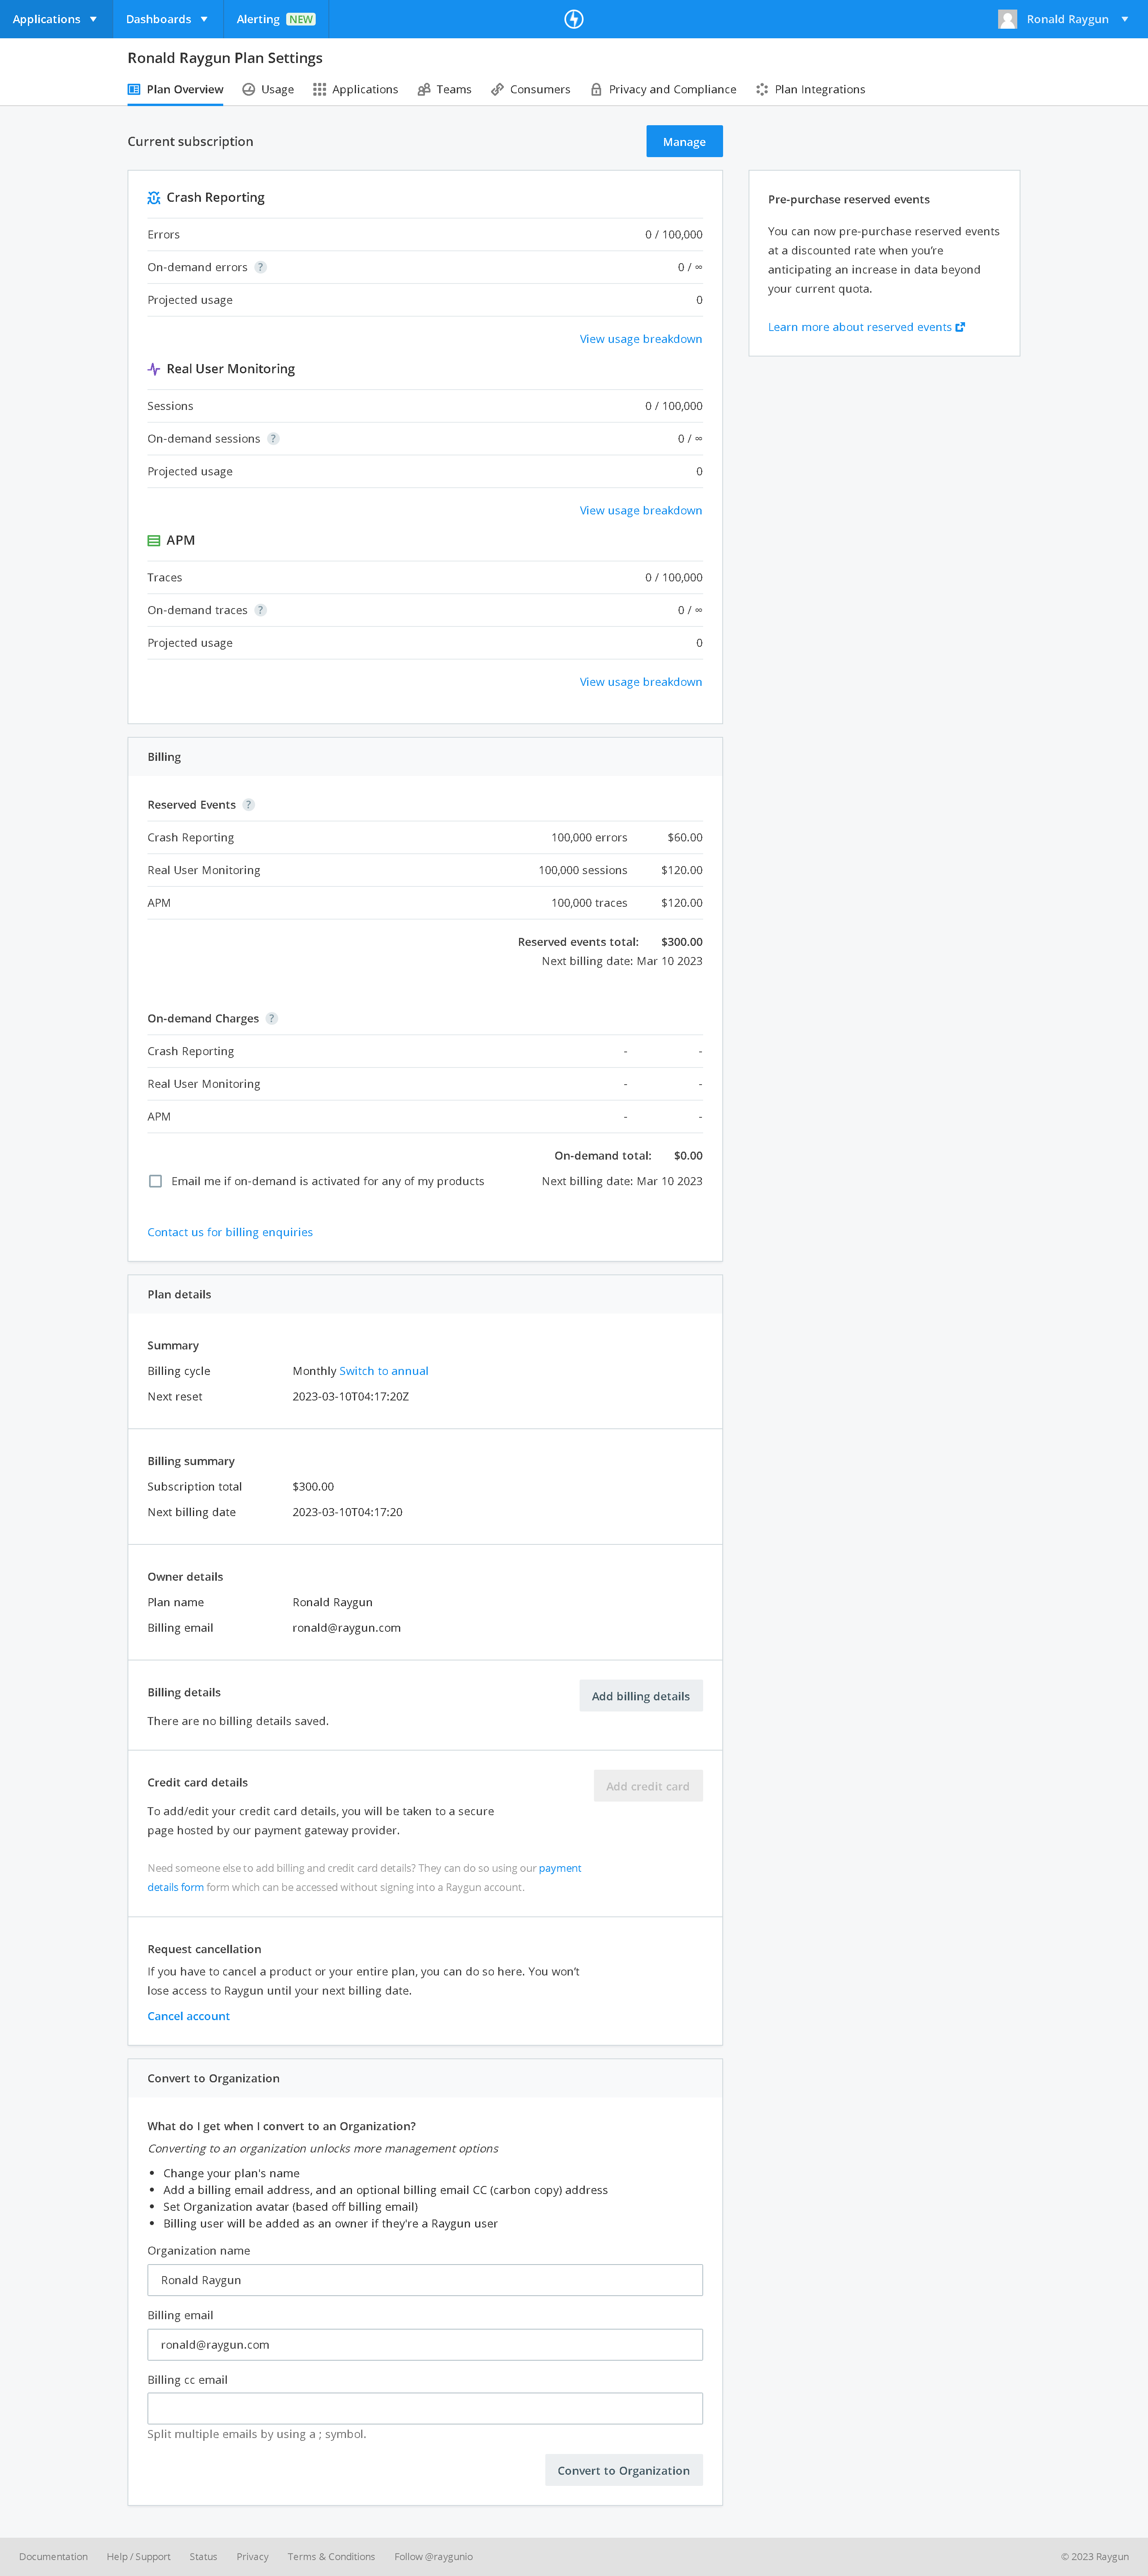Screen dimensions: 1148x2576
Task: Click the Privacy and Compliance lock icon
Action: (x=596, y=89)
